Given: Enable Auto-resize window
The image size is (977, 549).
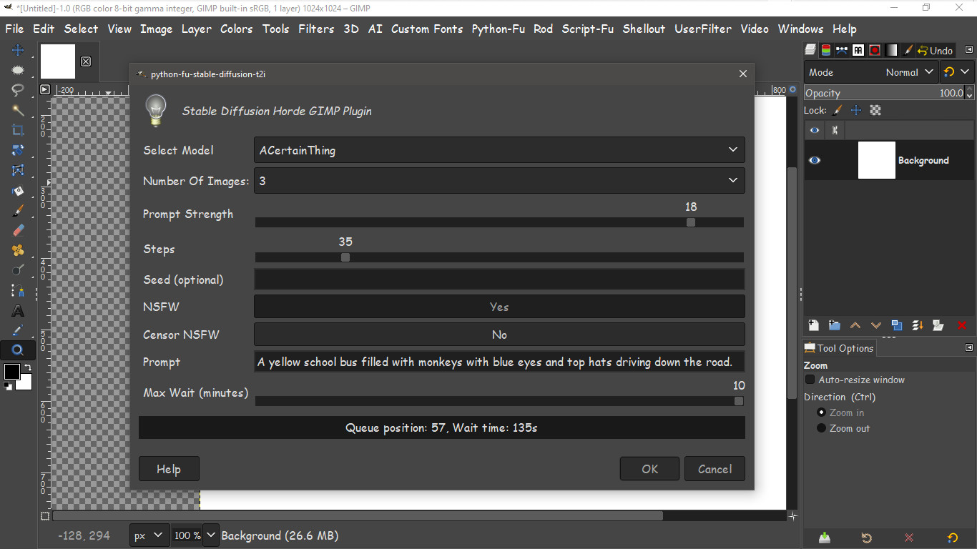Looking at the screenshot, I should [810, 380].
